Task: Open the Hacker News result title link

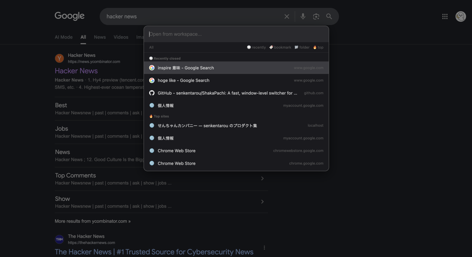Action: click(76, 71)
